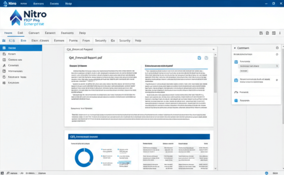Select the highlighted first item in the left sidebar
The image size is (284, 175).
coord(21,48)
